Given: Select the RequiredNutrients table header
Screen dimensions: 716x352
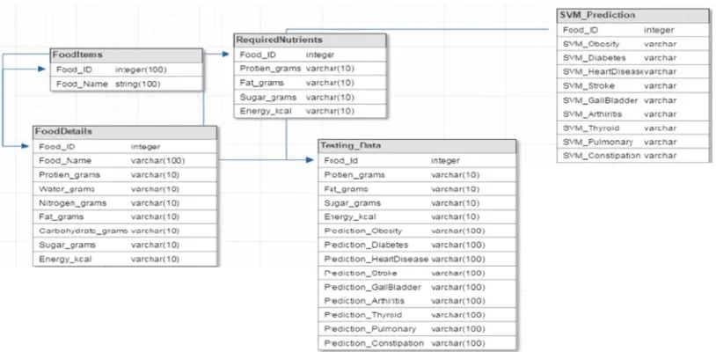Looking at the screenshot, I should point(310,40).
